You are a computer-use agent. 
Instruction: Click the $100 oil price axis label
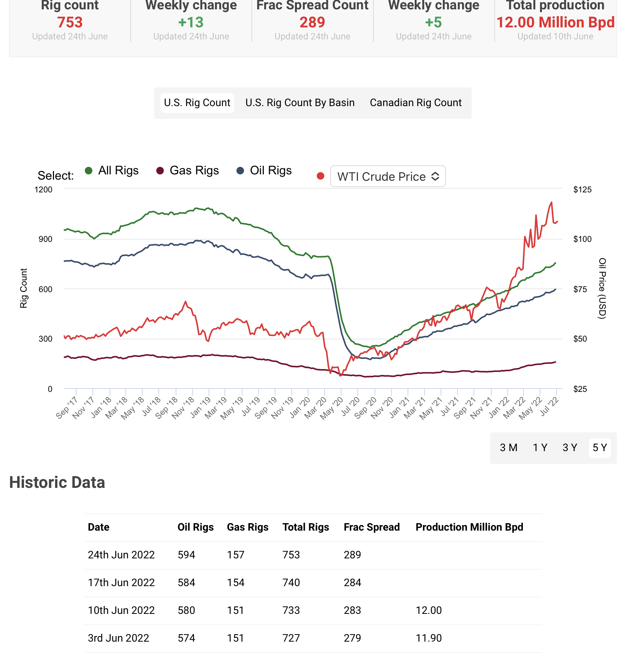click(582, 239)
